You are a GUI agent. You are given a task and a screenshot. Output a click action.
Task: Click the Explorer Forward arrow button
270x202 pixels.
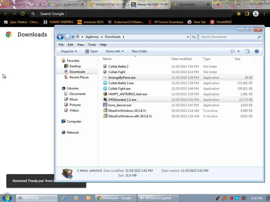pyautogui.click(x=68, y=37)
